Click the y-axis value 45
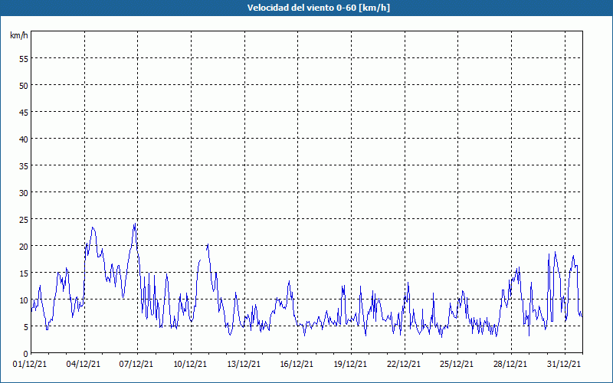The height and width of the screenshot is (383, 613). [x=24, y=113]
